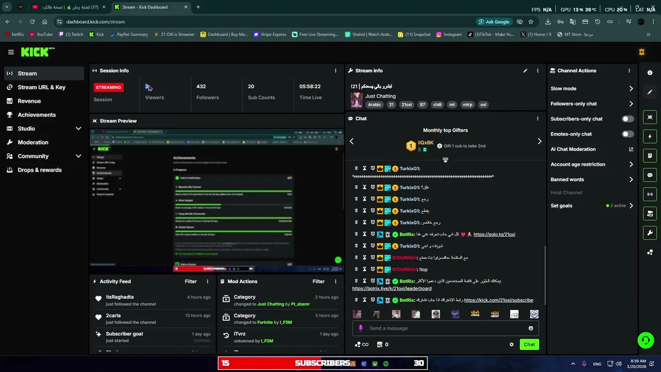
Task: Open the Twitch bookmark
Action: click(71, 35)
